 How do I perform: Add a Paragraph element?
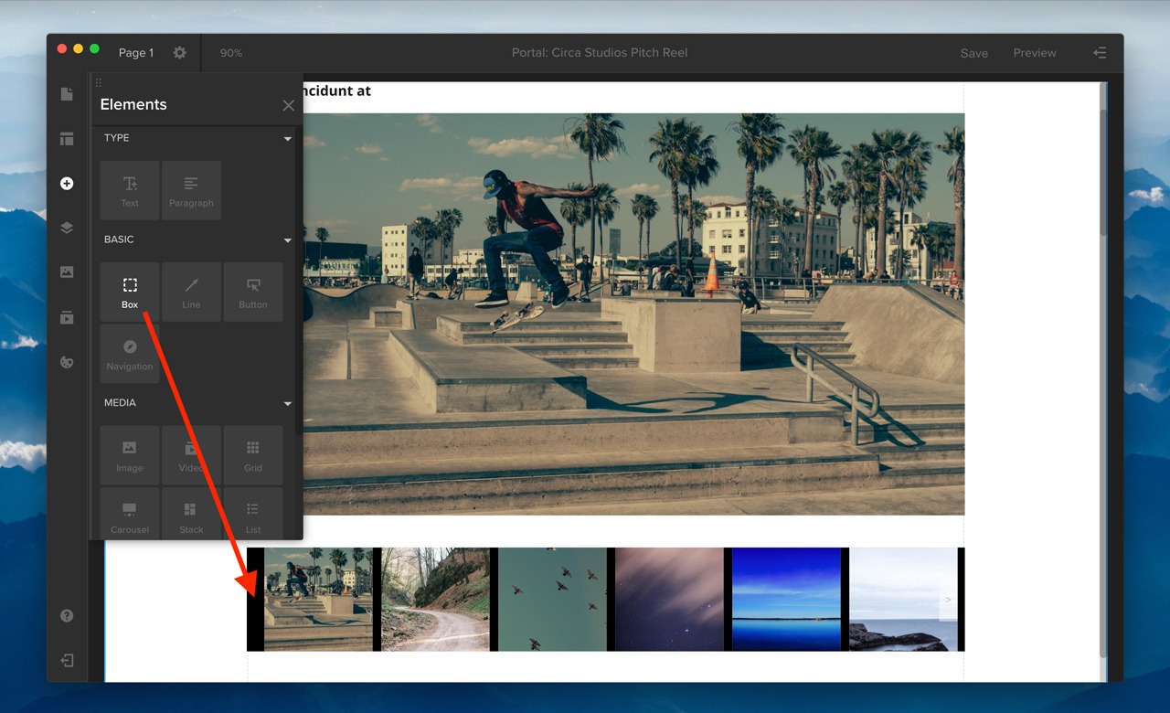click(191, 190)
